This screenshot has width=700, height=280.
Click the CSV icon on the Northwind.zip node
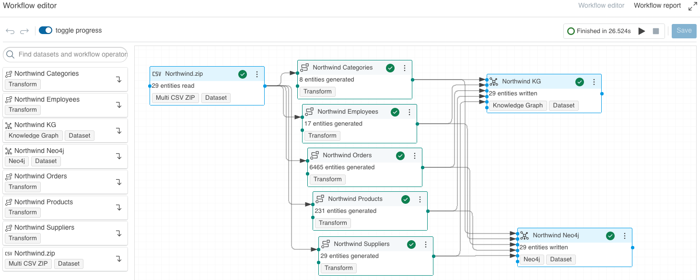(x=158, y=74)
